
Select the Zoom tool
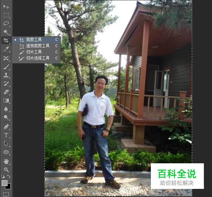pyautogui.click(x=6, y=169)
